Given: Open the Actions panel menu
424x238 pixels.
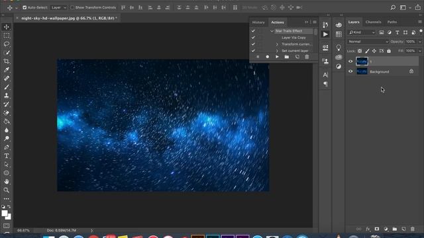Looking at the screenshot, I should tap(315, 22).
